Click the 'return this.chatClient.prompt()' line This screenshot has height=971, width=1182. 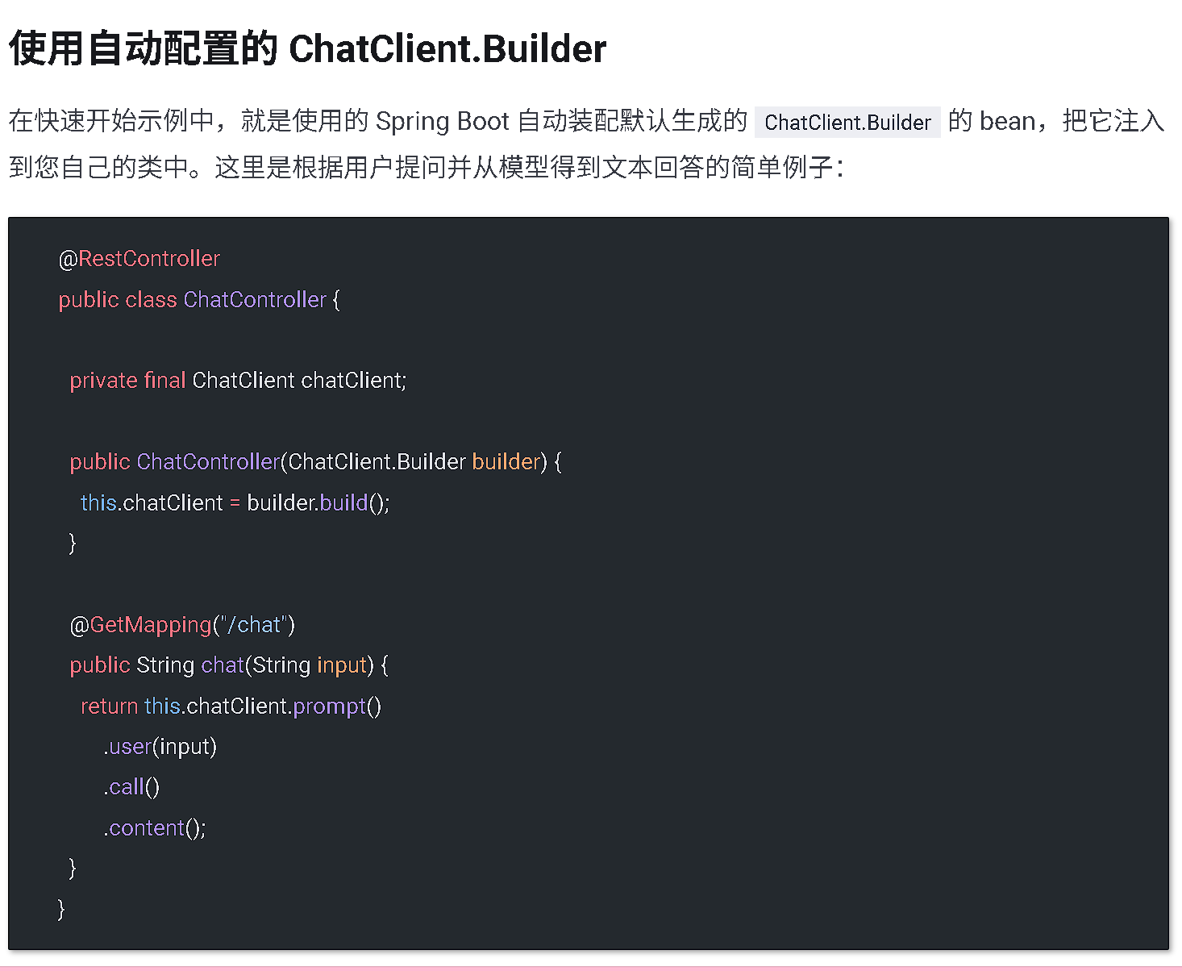[x=231, y=706]
